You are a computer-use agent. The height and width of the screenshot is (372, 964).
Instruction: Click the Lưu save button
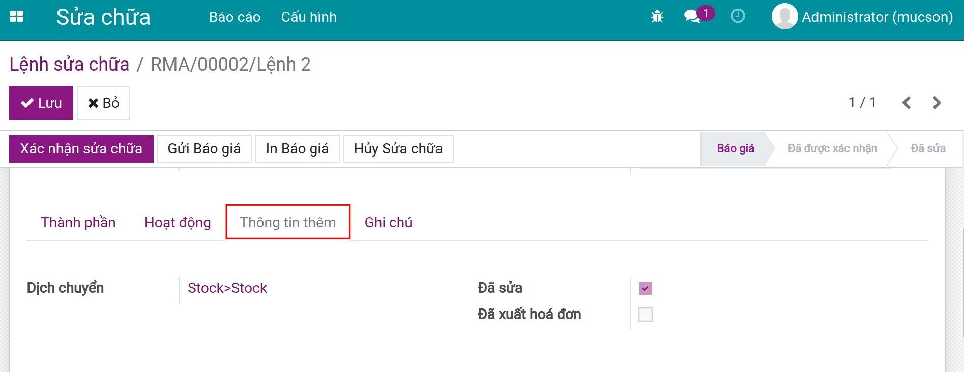(41, 103)
